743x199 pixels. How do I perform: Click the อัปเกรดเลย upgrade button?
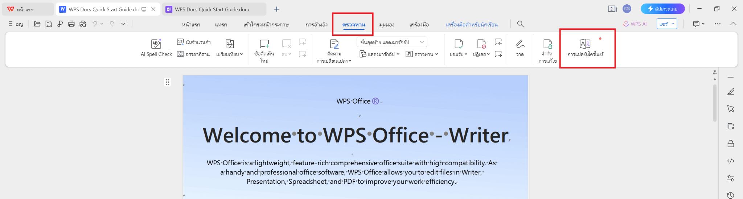(662, 9)
